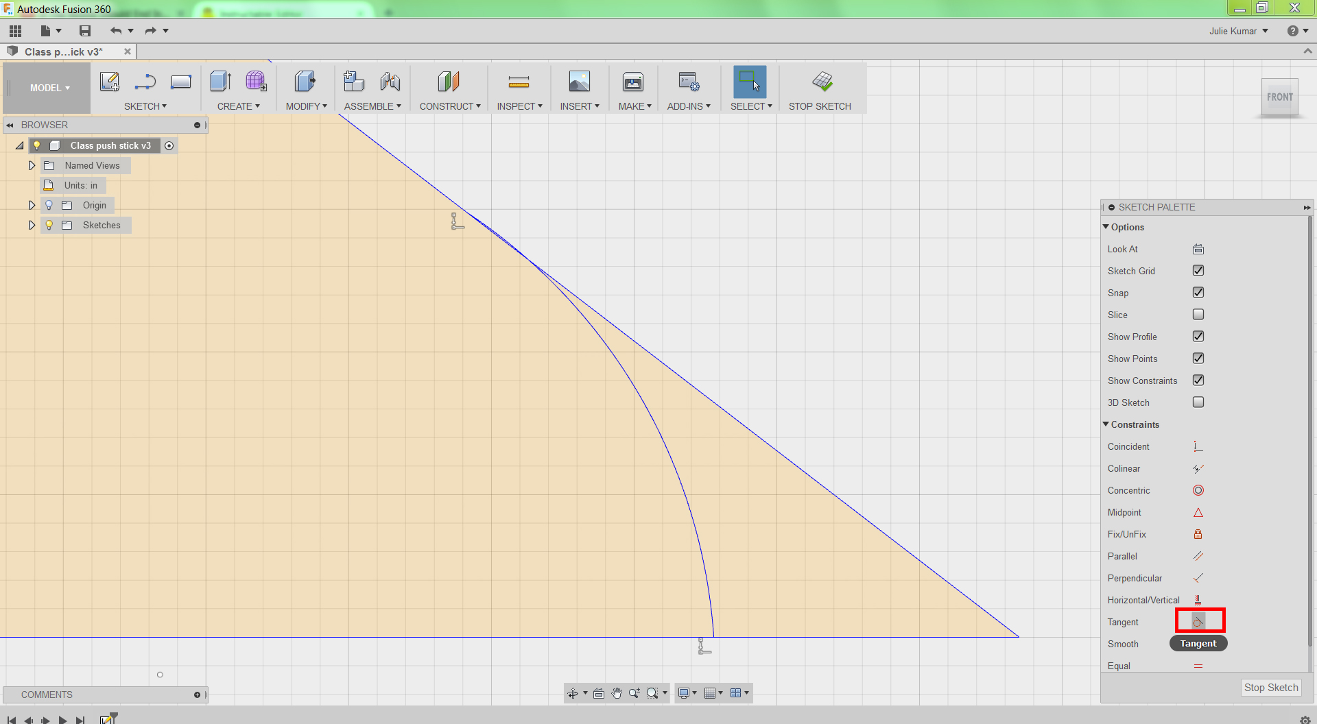This screenshot has height=724, width=1317.
Task: Collapse the Options section in Sketch Palette
Action: (1106, 227)
